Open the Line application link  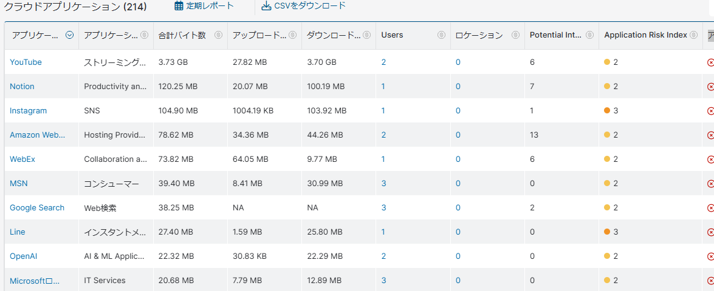[17, 232]
